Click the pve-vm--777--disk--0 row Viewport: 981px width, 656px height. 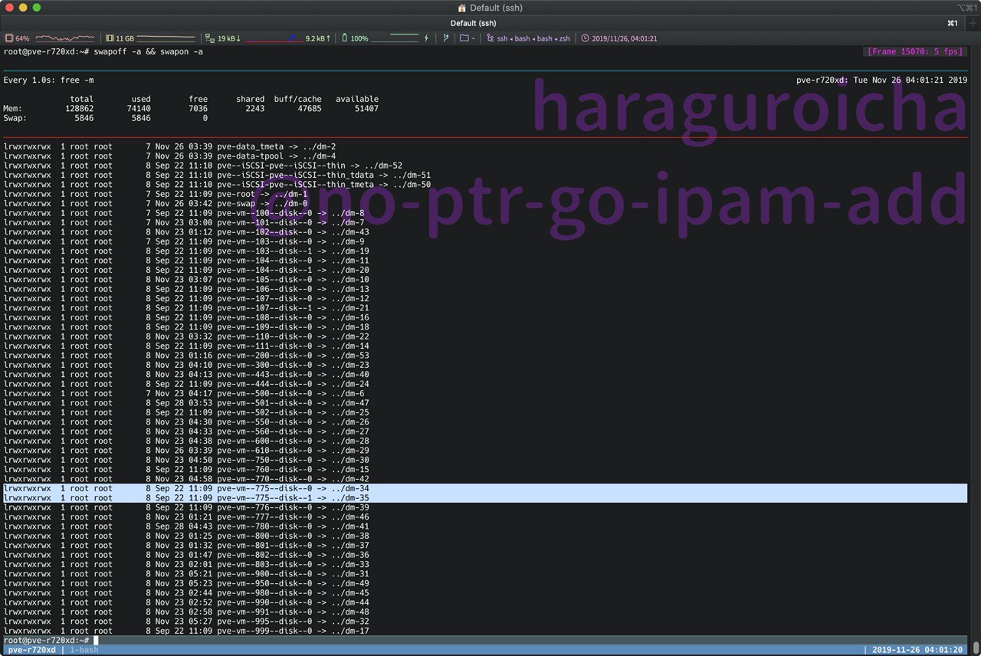point(186,517)
